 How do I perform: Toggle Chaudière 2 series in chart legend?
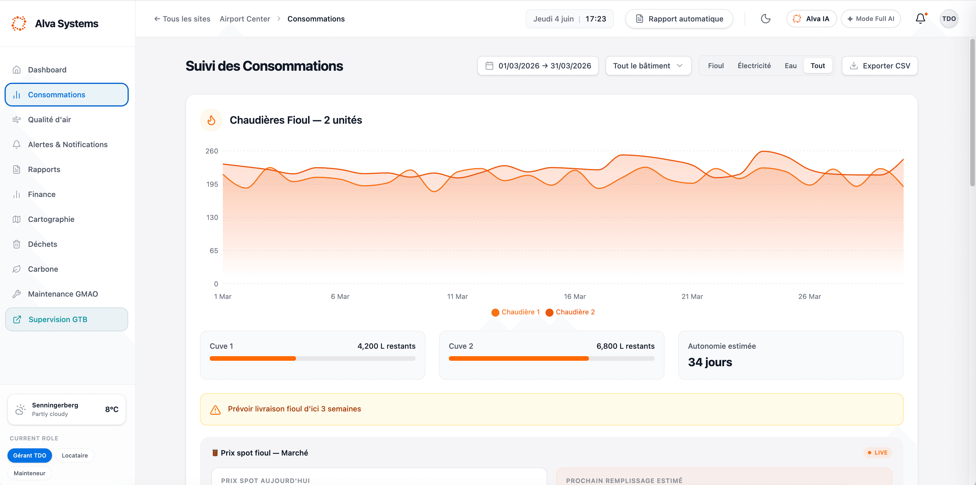pyautogui.click(x=570, y=312)
